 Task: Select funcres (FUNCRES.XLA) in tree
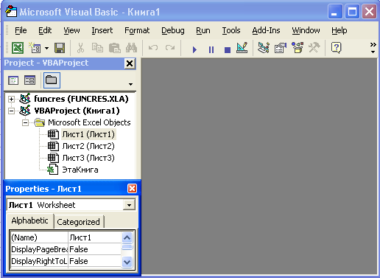81,99
